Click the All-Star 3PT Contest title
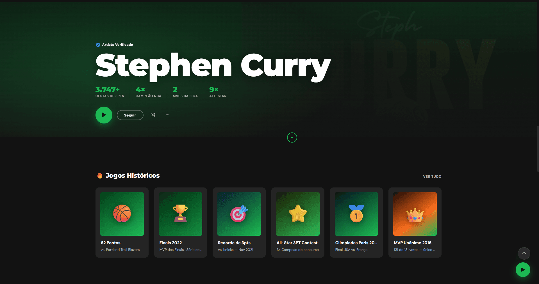 click(x=297, y=243)
